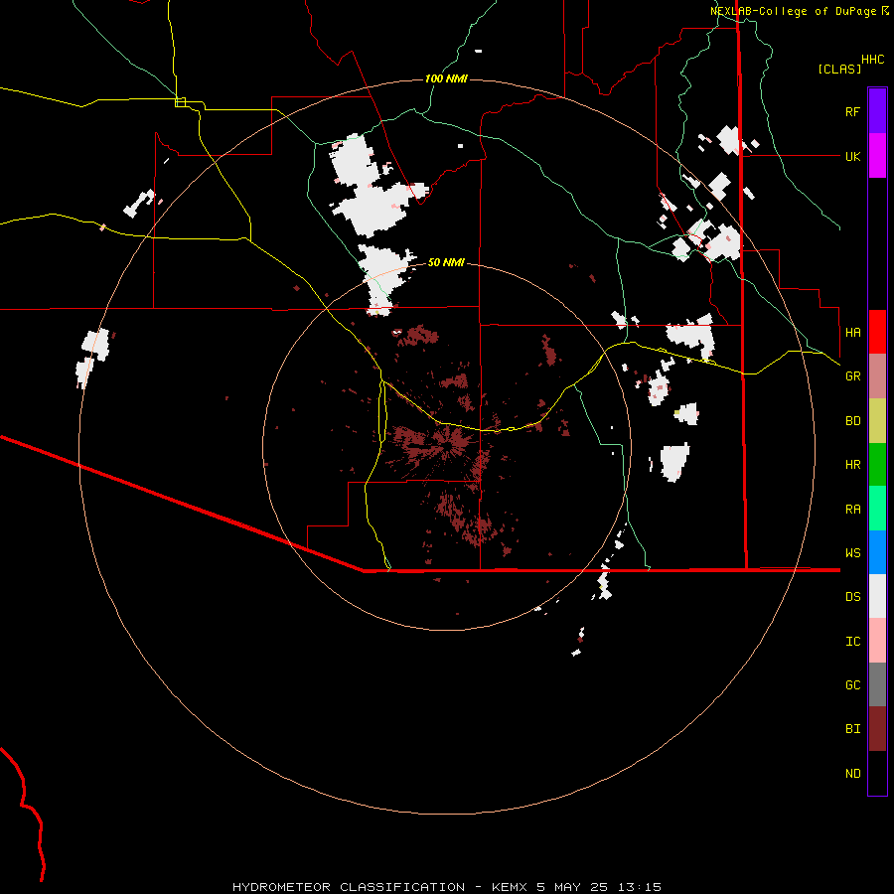Click the HHC product label
The image size is (894, 894).
(x=872, y=60)
